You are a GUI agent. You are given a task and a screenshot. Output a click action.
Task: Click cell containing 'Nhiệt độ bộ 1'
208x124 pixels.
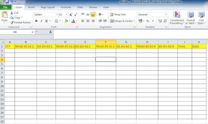tap(26, 46)
